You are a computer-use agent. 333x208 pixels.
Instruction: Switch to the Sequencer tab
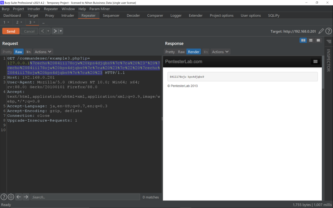coord(111,15)
